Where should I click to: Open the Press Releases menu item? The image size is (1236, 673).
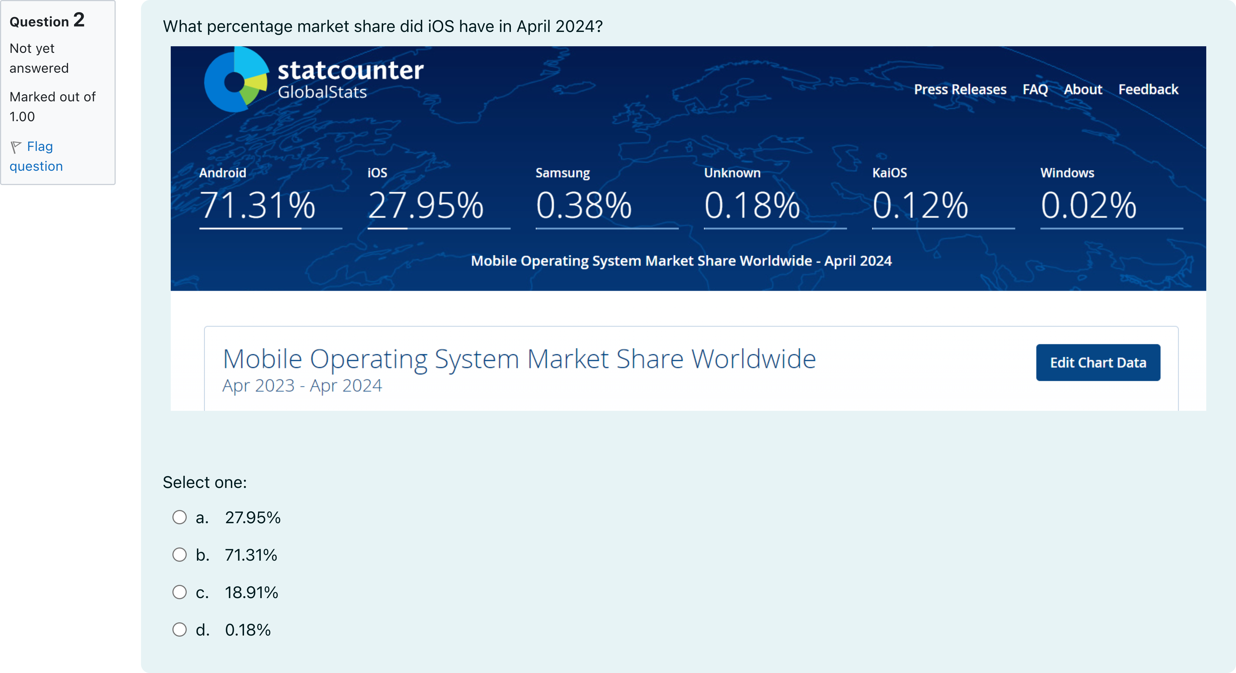click(x=960, y=89)
